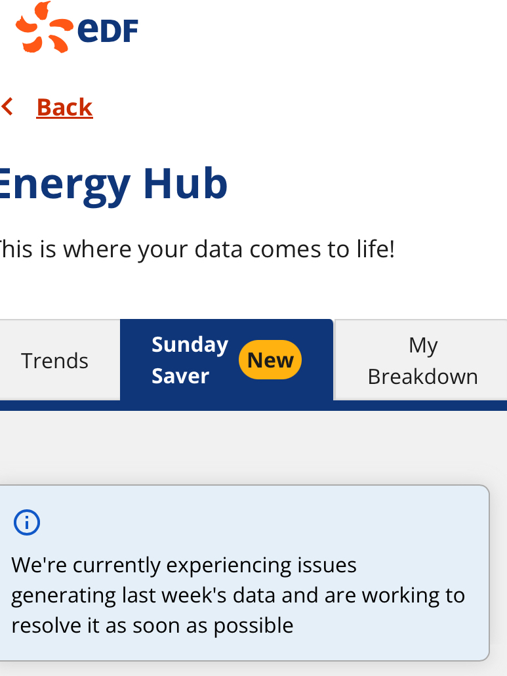This screenshot has width=507, height=676.
Task: Click the orange EDF flame logo
Action: coord(44,27)
